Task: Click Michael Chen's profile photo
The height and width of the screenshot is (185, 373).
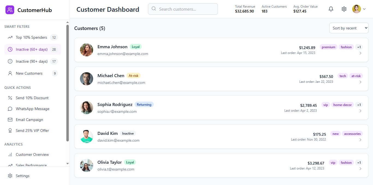Action: (x=87, y=79)
